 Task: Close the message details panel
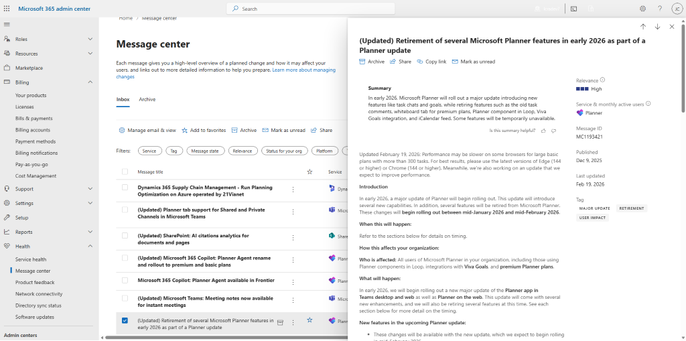coord(672,27)
